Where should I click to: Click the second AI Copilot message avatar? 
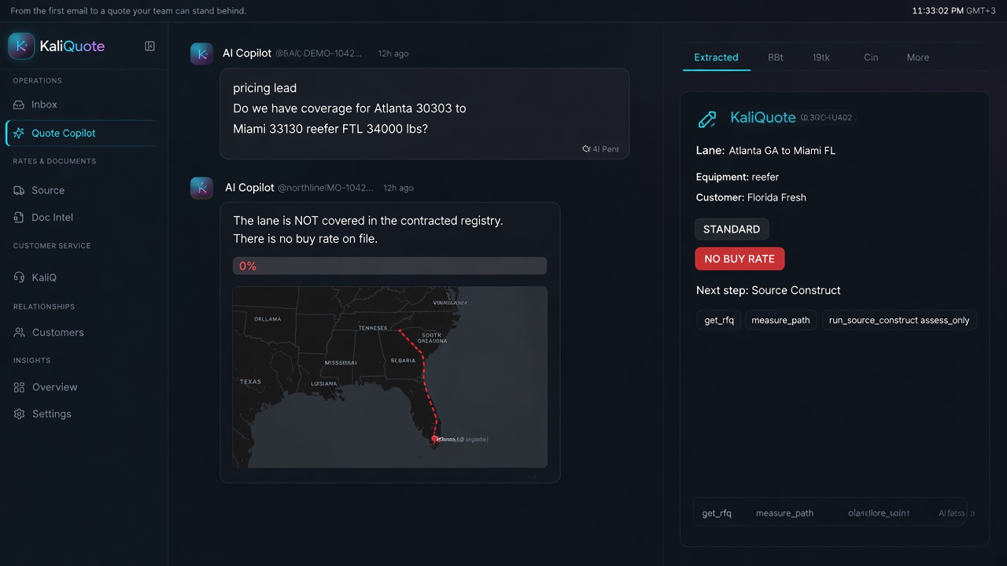(202, 188)
